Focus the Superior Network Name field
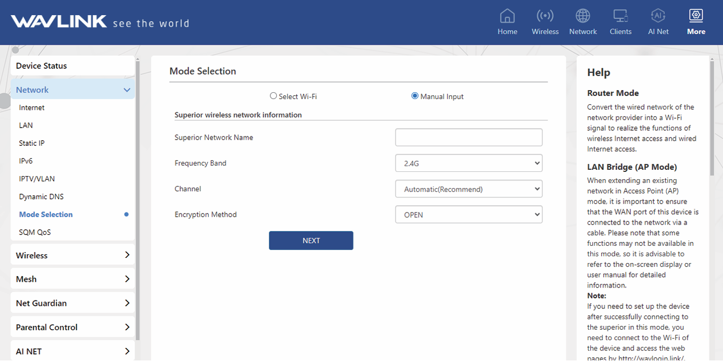 (468, 138)
